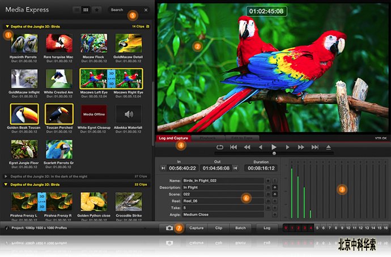This screenshot has height=257, width=391.
Task: Select the Crocodile Strike clip thumbnail
Action: (x=129, y=202)
